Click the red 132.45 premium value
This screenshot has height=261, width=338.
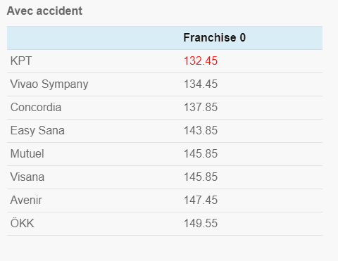pos(201,61)
